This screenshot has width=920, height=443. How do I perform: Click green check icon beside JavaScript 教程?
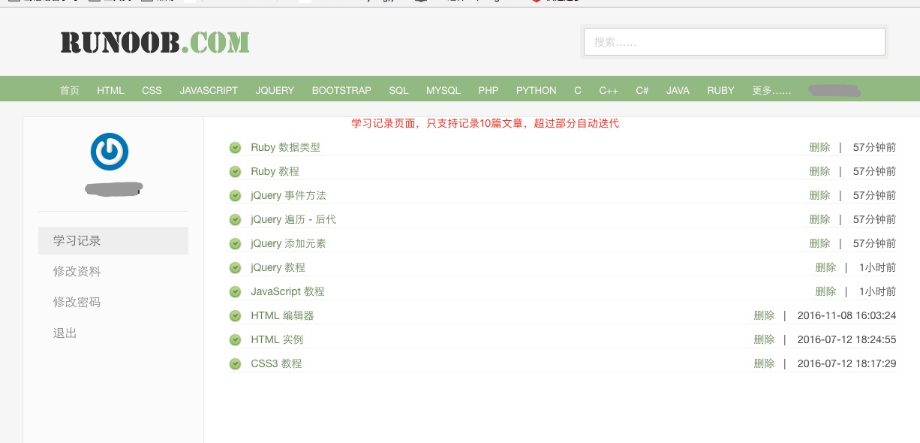[x=235, y=292]
